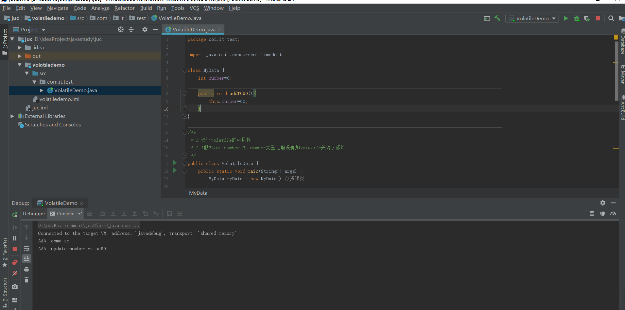
Task: Open the VCS menu
Action: coord(194,8)
